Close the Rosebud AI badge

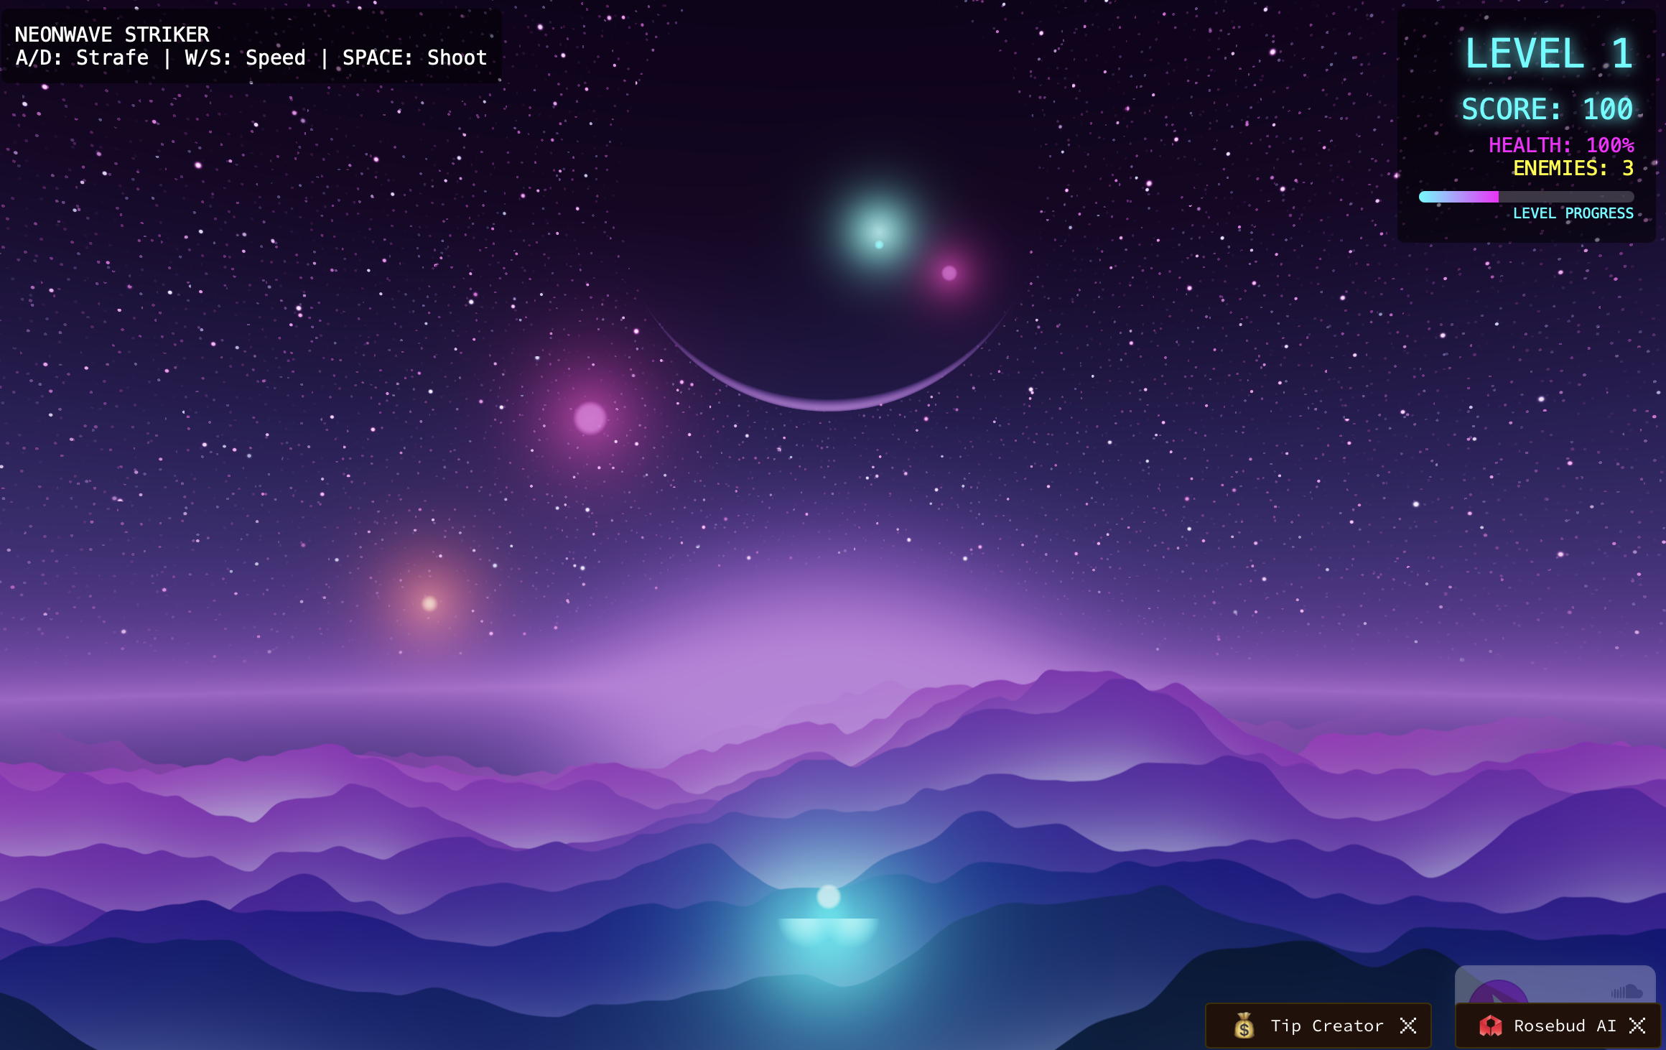pos(1637,1026)
